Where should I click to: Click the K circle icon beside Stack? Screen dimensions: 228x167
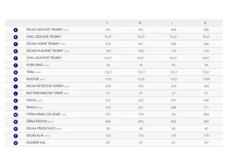click(x=16, y=101)
